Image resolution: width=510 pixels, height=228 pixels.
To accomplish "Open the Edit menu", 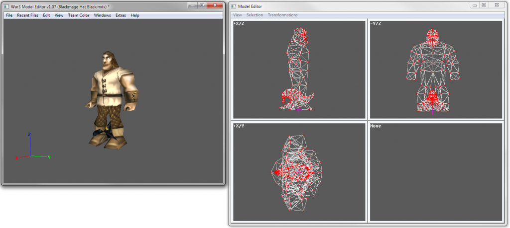I will (46, 15).
